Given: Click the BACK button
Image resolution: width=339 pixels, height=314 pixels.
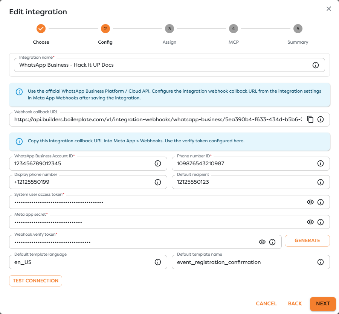Looking at the screenshot, I should (x=295, y=303).
